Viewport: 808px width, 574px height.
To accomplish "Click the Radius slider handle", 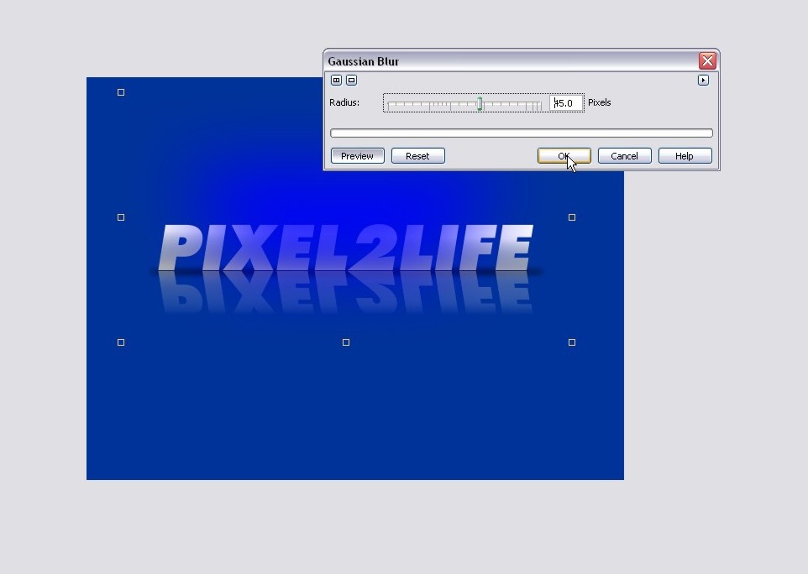I will point(480,103).
